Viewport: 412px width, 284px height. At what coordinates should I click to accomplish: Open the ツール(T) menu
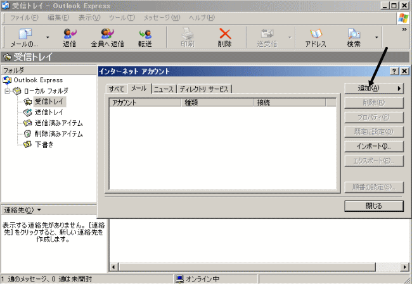tap(122, 18)
